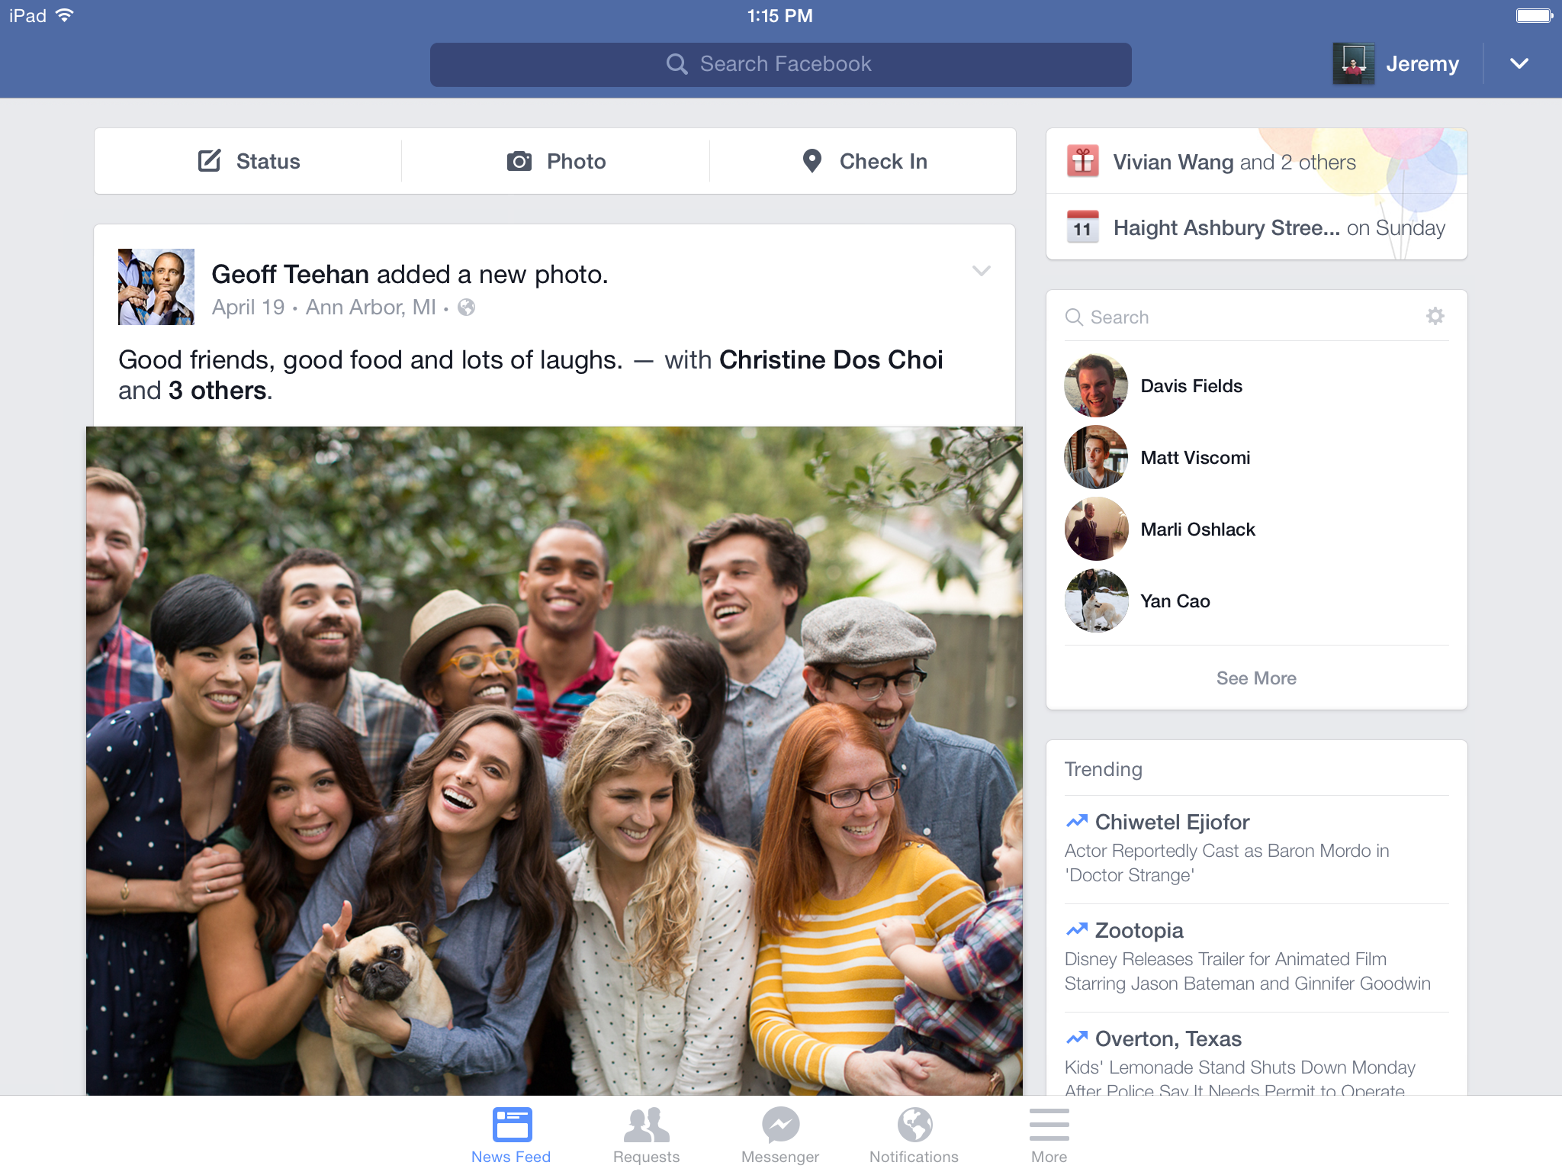Open Zootopia trending story
The width and height of the screenshot is (1562, 1172).
(x=1139, y=930)
